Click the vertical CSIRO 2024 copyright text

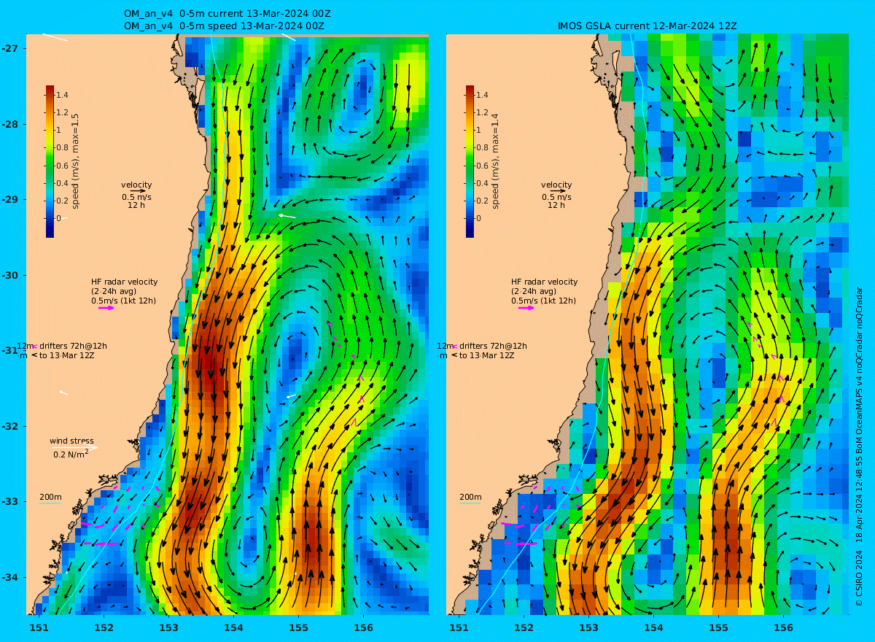859,446
